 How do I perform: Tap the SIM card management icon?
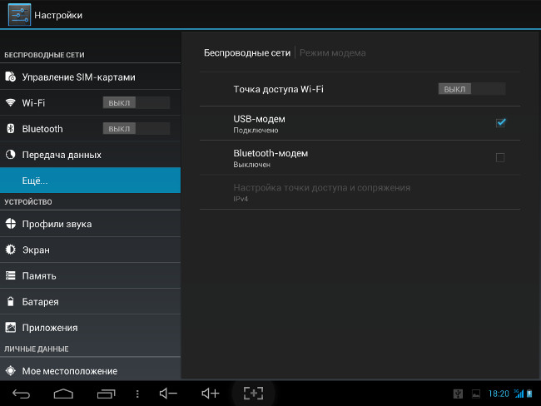tap(10, 77)
